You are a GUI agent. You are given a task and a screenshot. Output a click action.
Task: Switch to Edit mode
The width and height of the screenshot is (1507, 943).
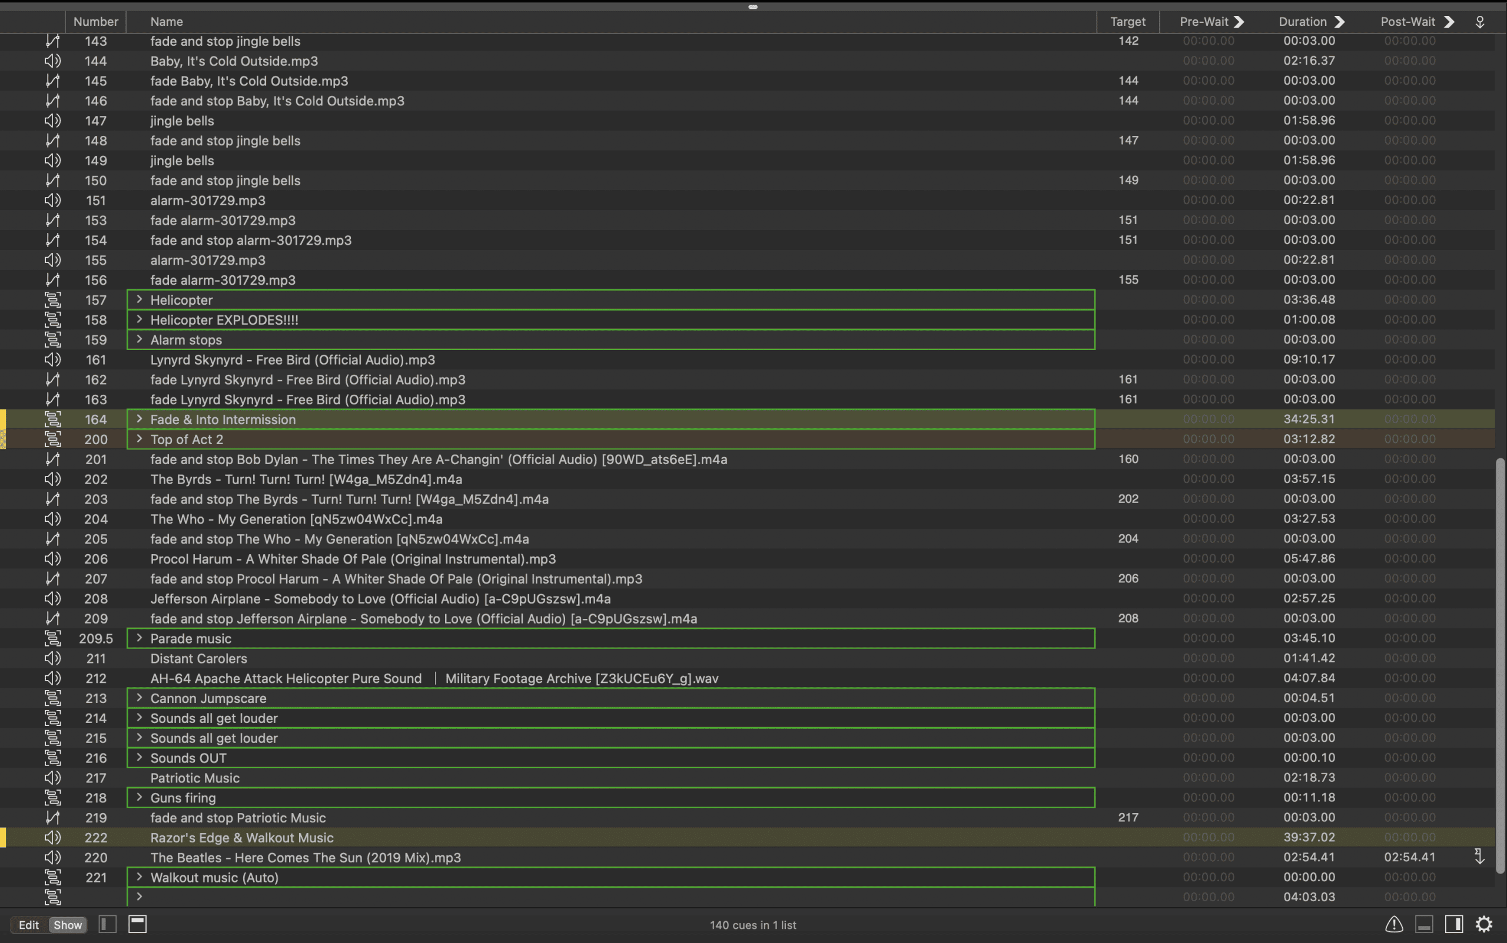[x=29, y=925]
